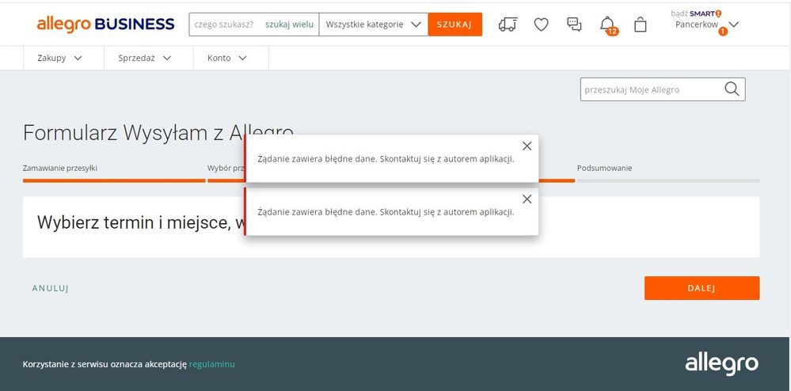
Task: Expand the Konto menu
Action: (227, 58)
